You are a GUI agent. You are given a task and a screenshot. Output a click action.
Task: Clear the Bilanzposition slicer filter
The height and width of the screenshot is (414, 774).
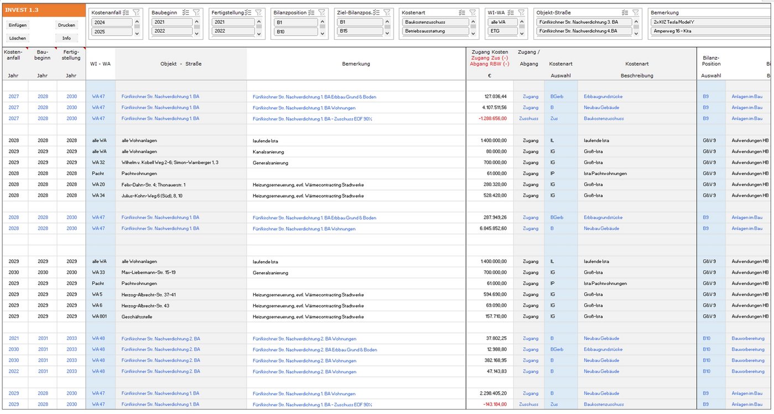[321, 12]
